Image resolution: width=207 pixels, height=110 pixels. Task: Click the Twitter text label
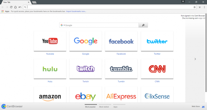(x=157, y=54)
